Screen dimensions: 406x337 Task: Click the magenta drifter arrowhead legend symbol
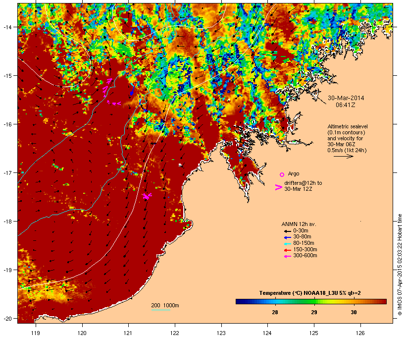pyautogui.click(x=278, y=187)
